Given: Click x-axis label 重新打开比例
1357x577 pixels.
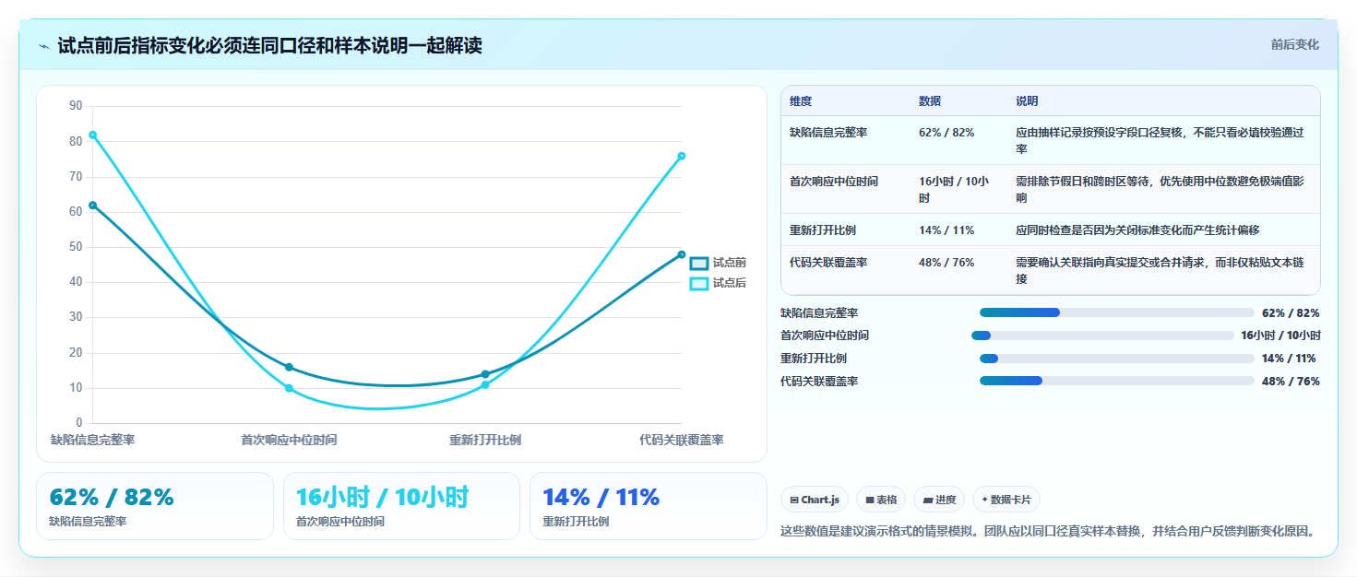Looking at the screenshot, I should (x=485, y=440).
